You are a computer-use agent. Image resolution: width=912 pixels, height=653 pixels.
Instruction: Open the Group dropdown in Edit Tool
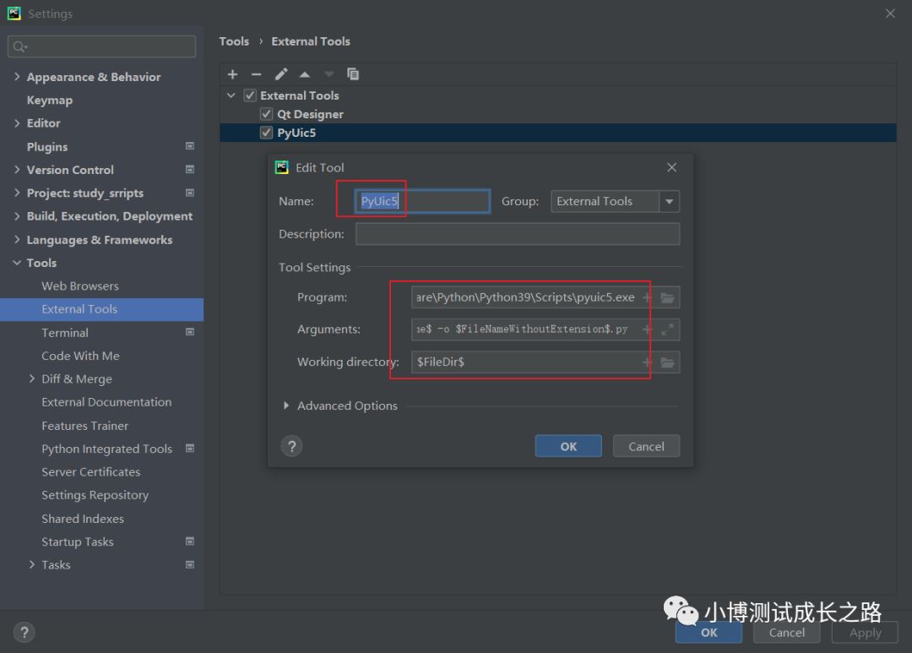pyautogui.click(x=669, y=201)
